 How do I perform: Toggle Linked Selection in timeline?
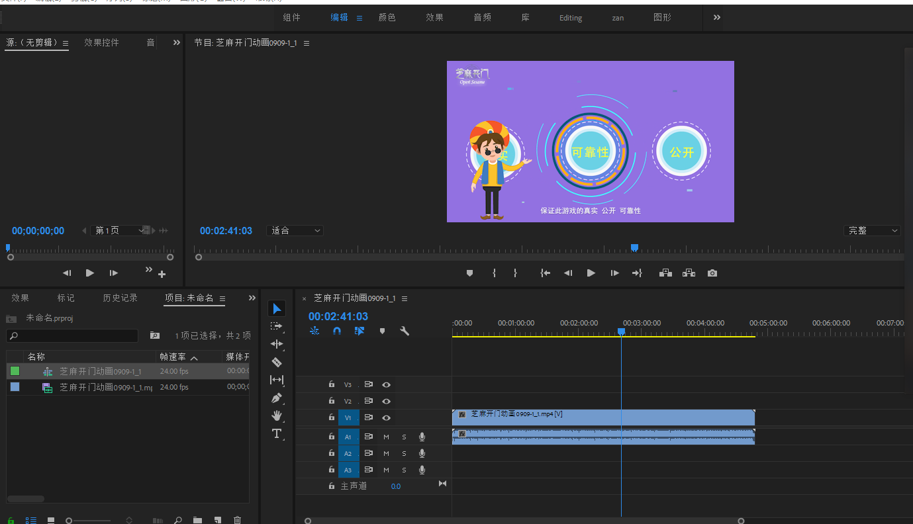(360, 331)
